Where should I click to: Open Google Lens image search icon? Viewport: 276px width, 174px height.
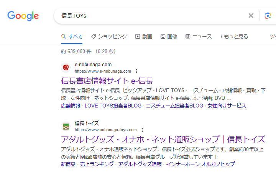268,16
